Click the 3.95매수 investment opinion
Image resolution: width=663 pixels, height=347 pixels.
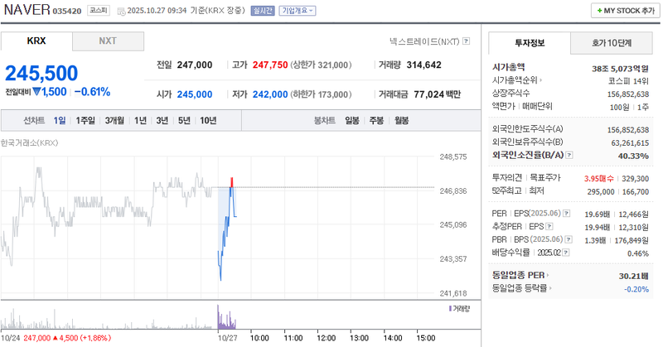pos(598,179)
